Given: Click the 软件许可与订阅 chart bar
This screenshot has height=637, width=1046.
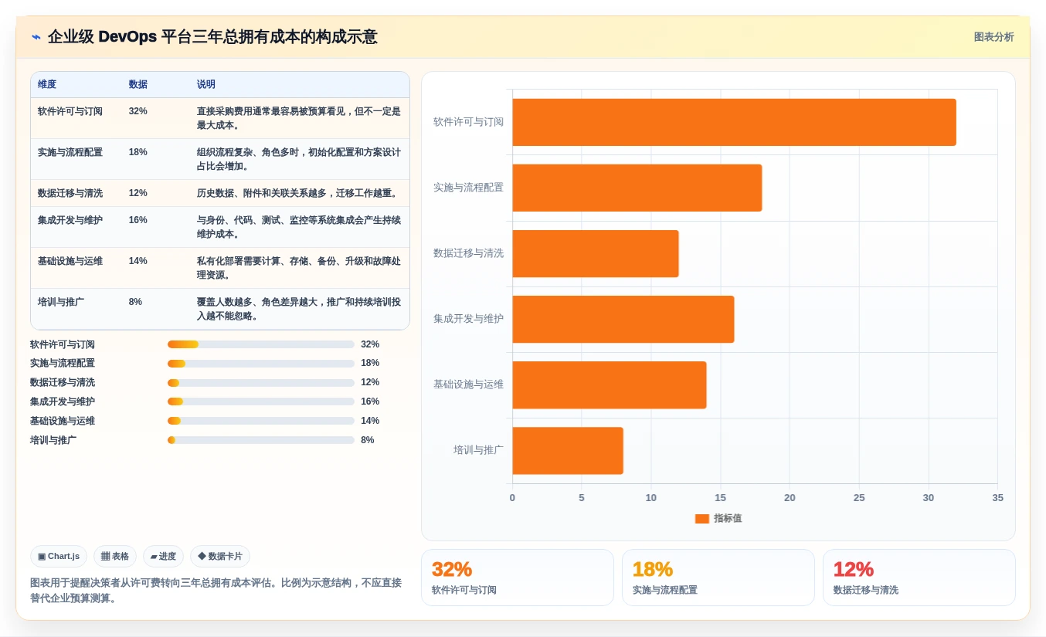Looking at the screenshot, I should (734, 122).
